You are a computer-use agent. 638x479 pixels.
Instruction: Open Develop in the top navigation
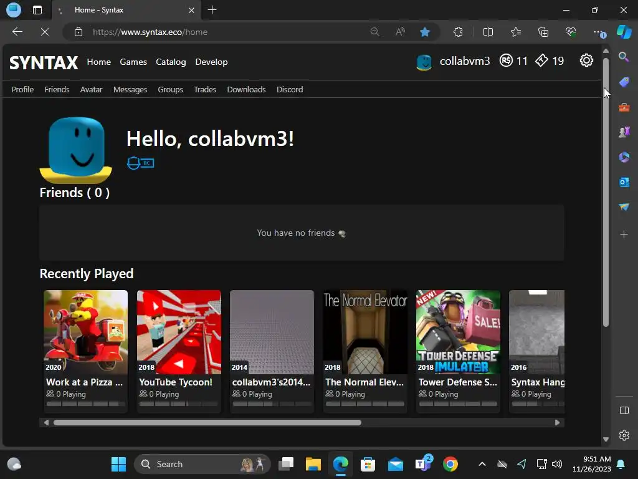pyautogui.click(x=212, y=62)
